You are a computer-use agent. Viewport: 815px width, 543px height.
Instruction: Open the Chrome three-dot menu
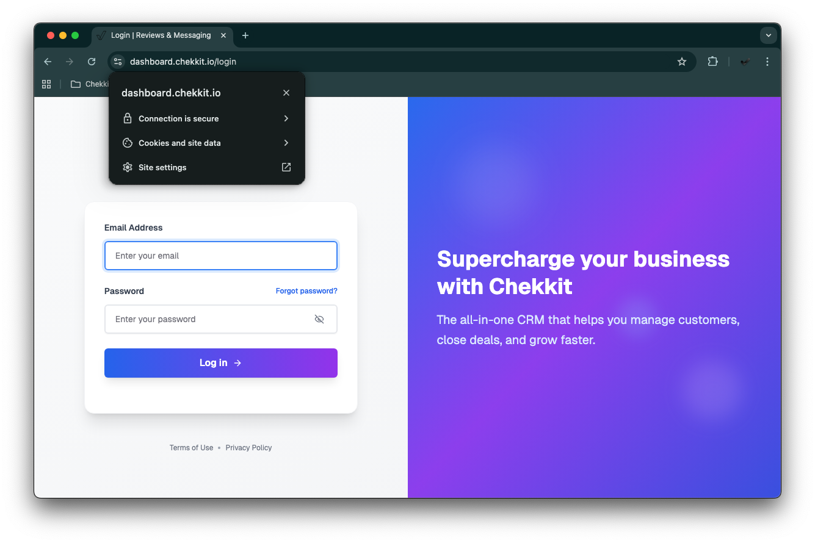coord(767,62)
